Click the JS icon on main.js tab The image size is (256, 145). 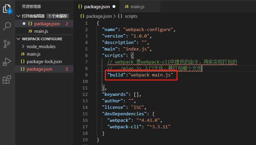126,6
